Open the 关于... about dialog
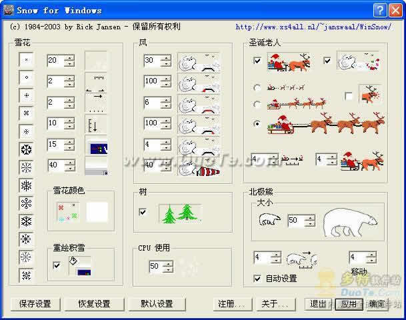The width and height of the screenshot is (406, 320). point(276,304)
